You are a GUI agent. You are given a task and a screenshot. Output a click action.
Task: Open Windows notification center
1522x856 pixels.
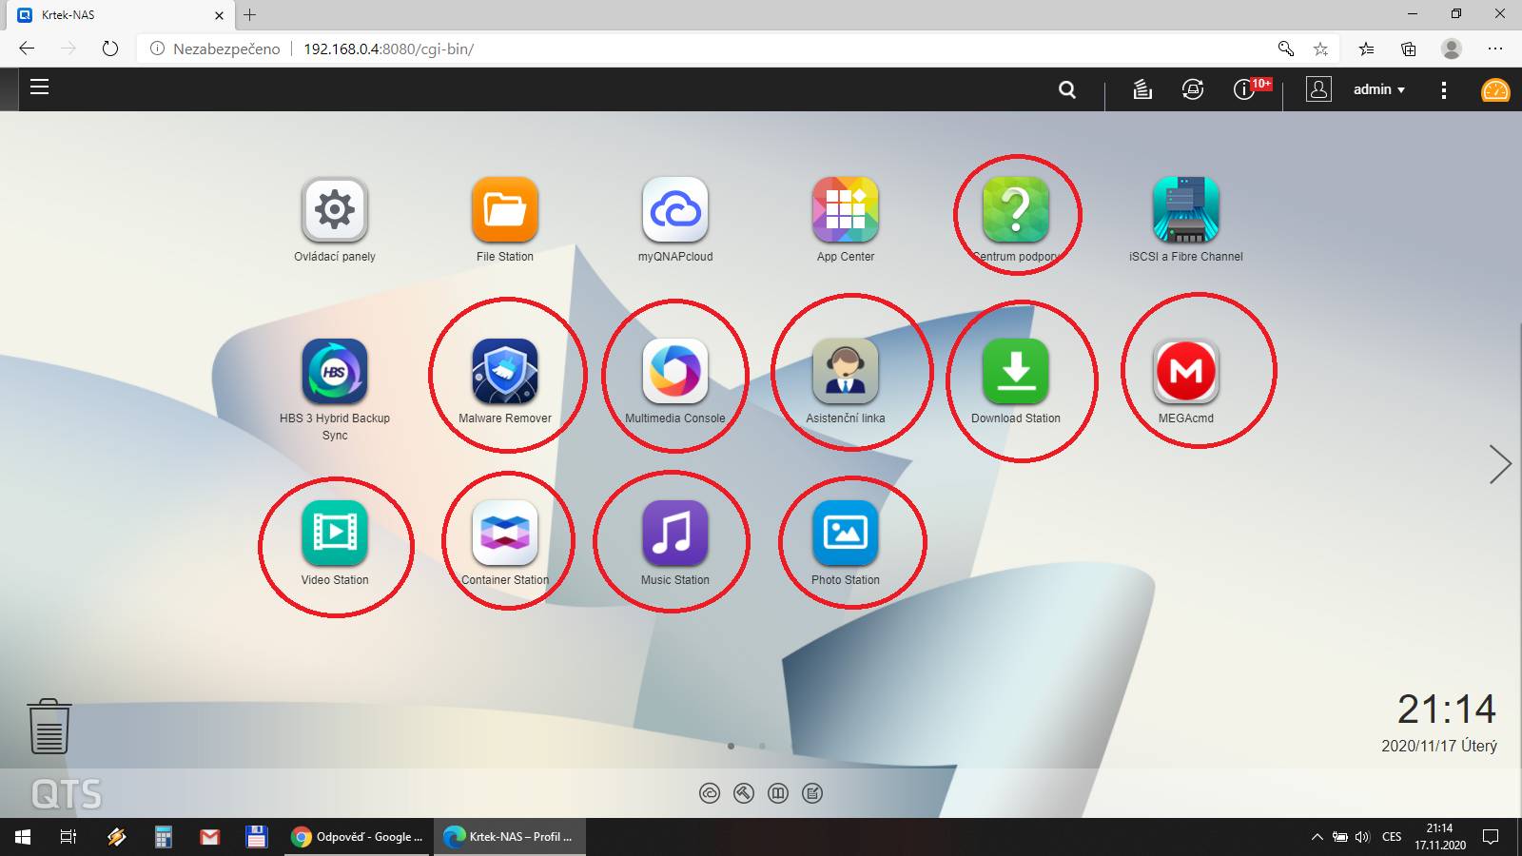[x=1491, y=837]
